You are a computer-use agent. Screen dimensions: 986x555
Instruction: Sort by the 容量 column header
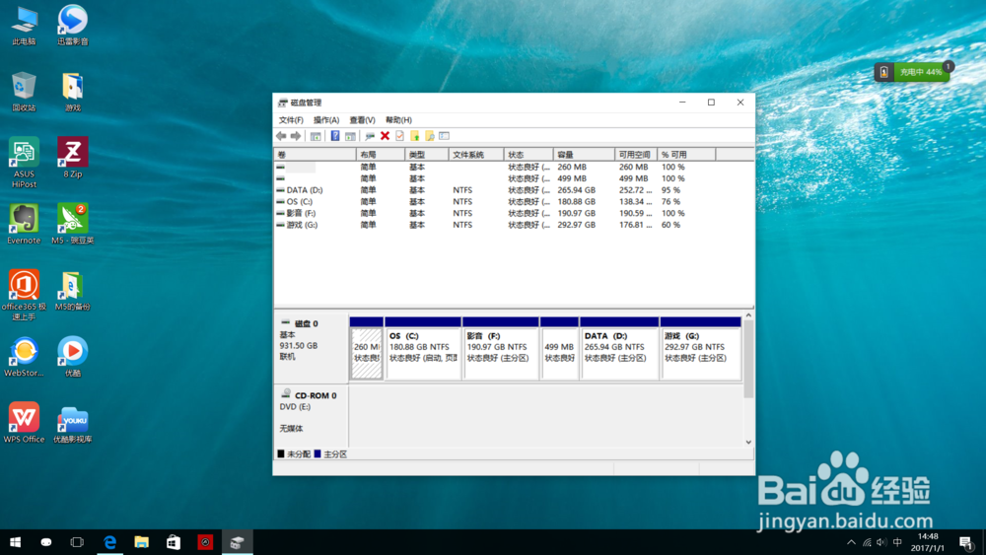[x=584, y=155]
